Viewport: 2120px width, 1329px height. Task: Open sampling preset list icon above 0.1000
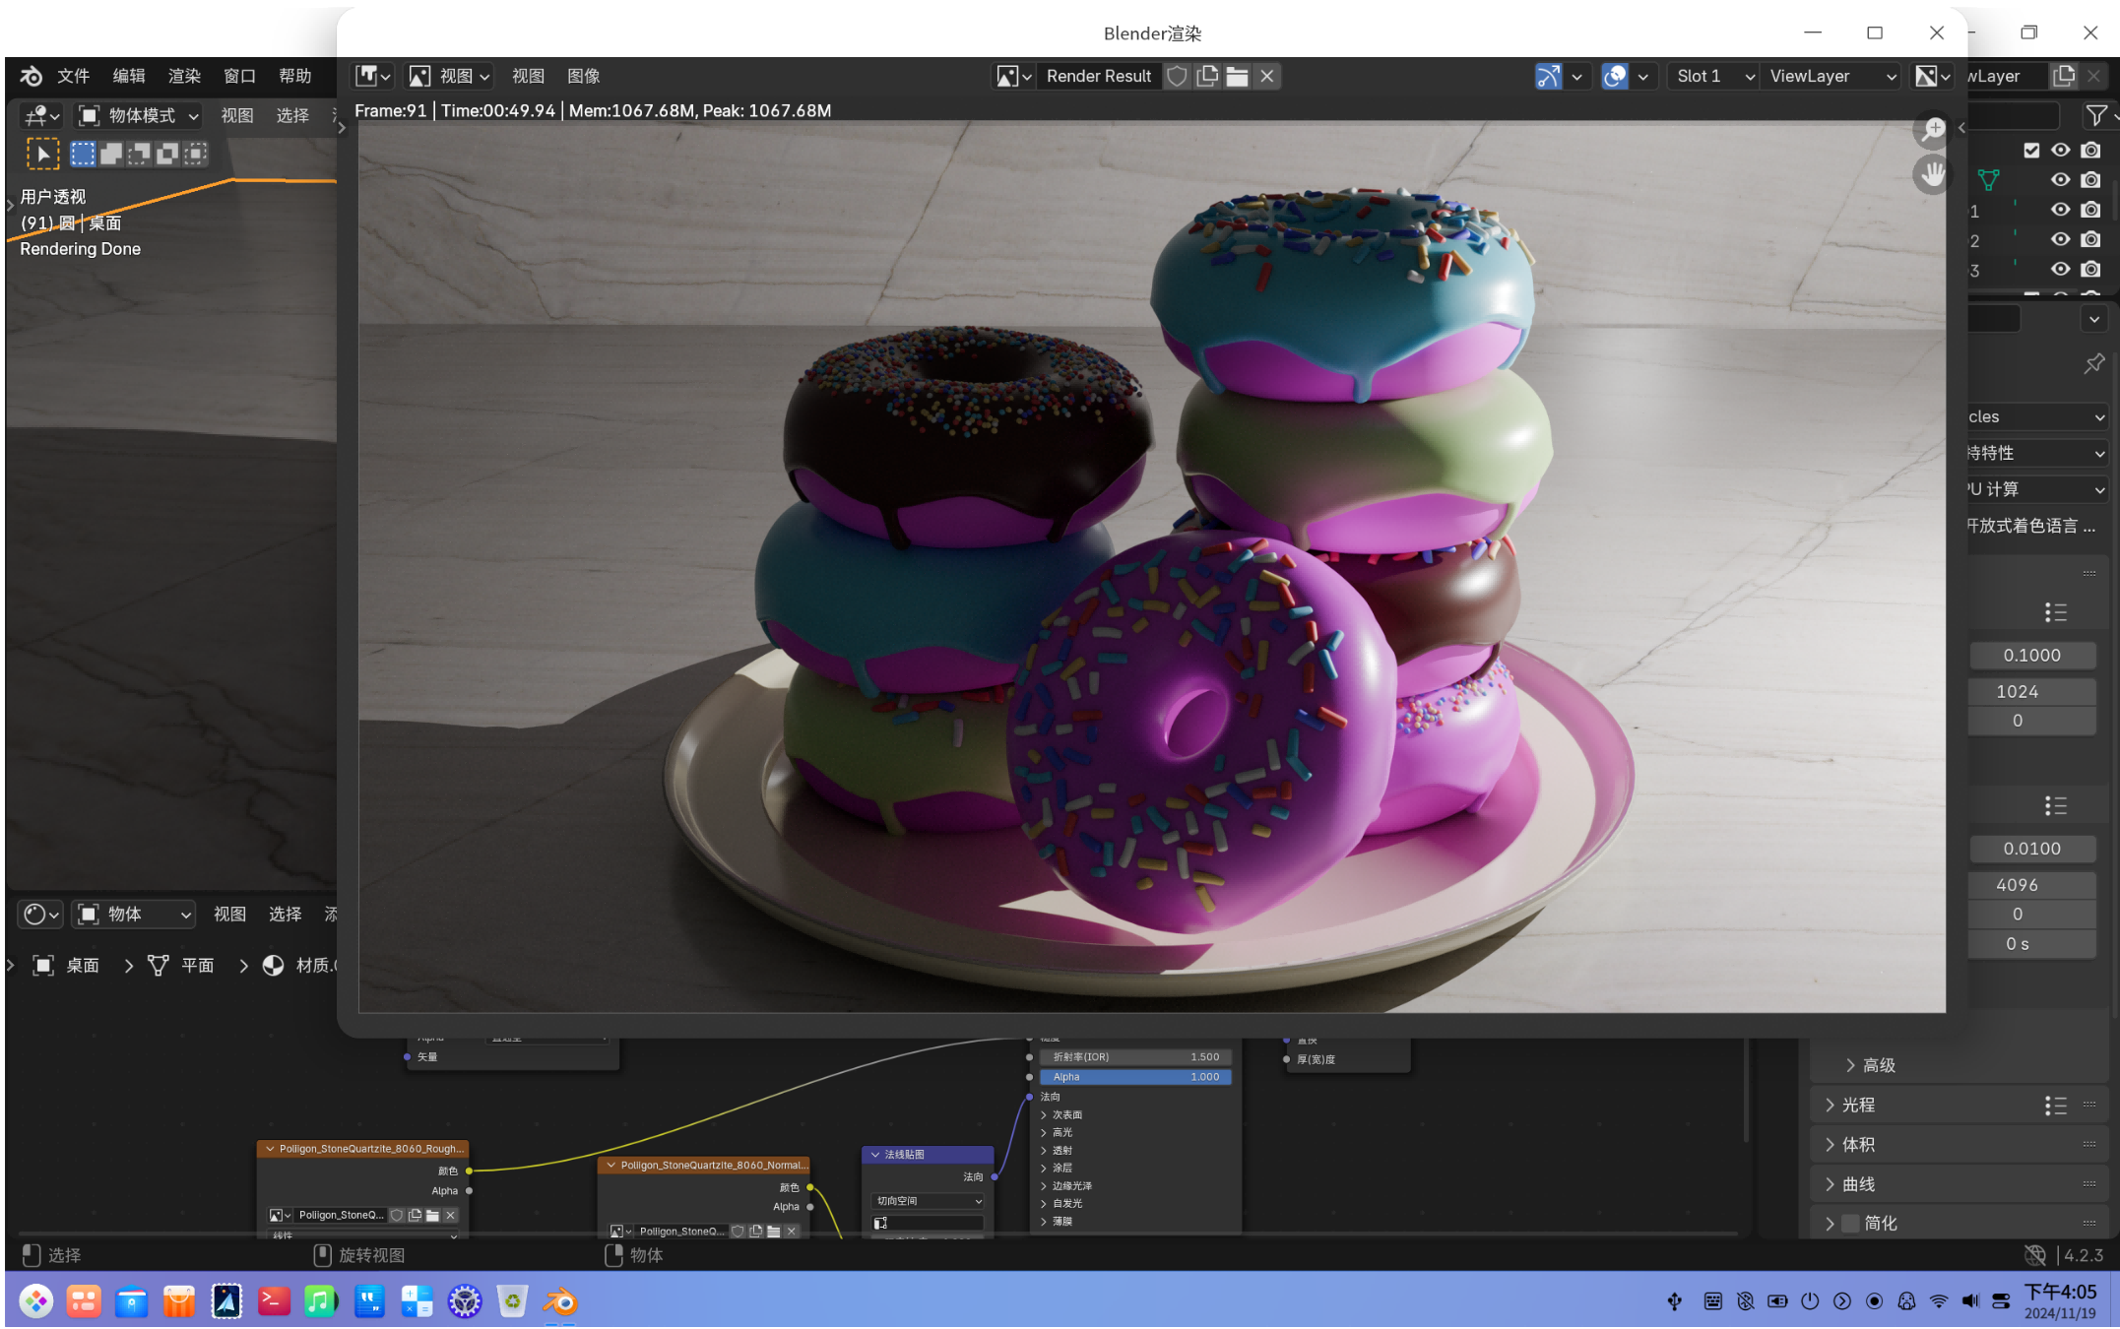tap(2056, 613)
